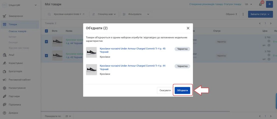This screenshot has width=277, height=119.
Task: Click the Довідка question mark icon
Action: (x=4, y=113)
